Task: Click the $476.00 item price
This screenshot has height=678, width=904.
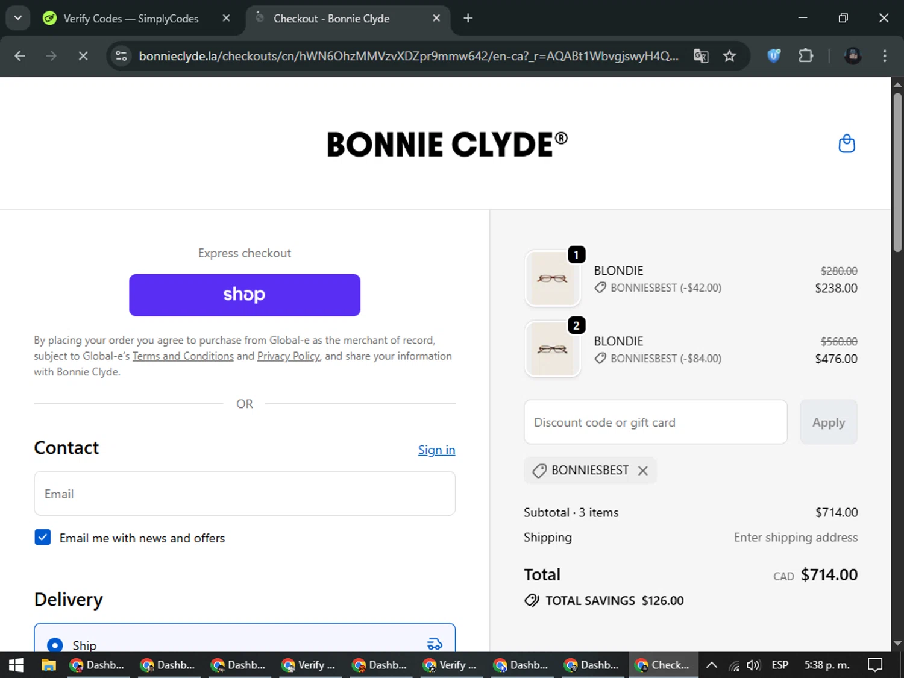Action: [x=836, y=359]
